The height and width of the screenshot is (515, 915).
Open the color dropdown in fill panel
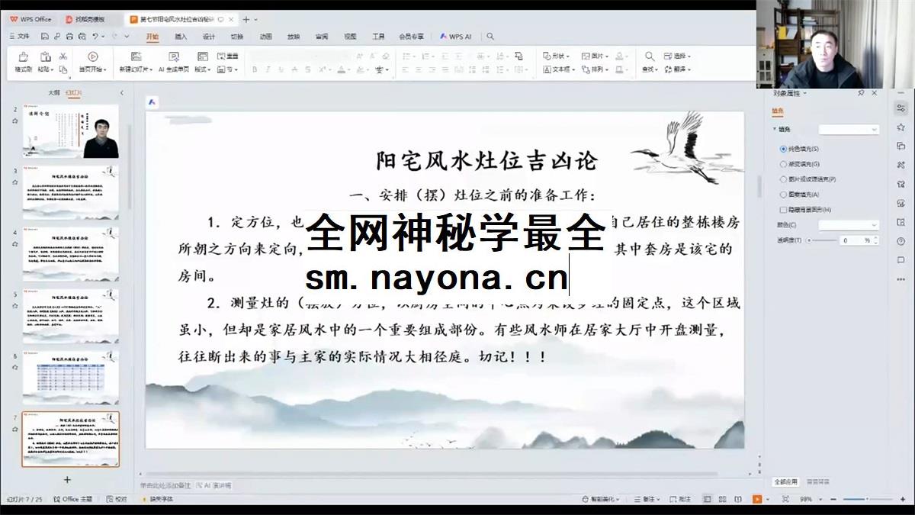pos(849,225)
